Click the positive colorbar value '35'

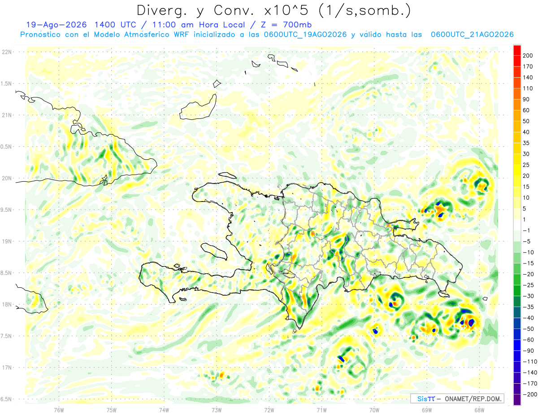527,143
